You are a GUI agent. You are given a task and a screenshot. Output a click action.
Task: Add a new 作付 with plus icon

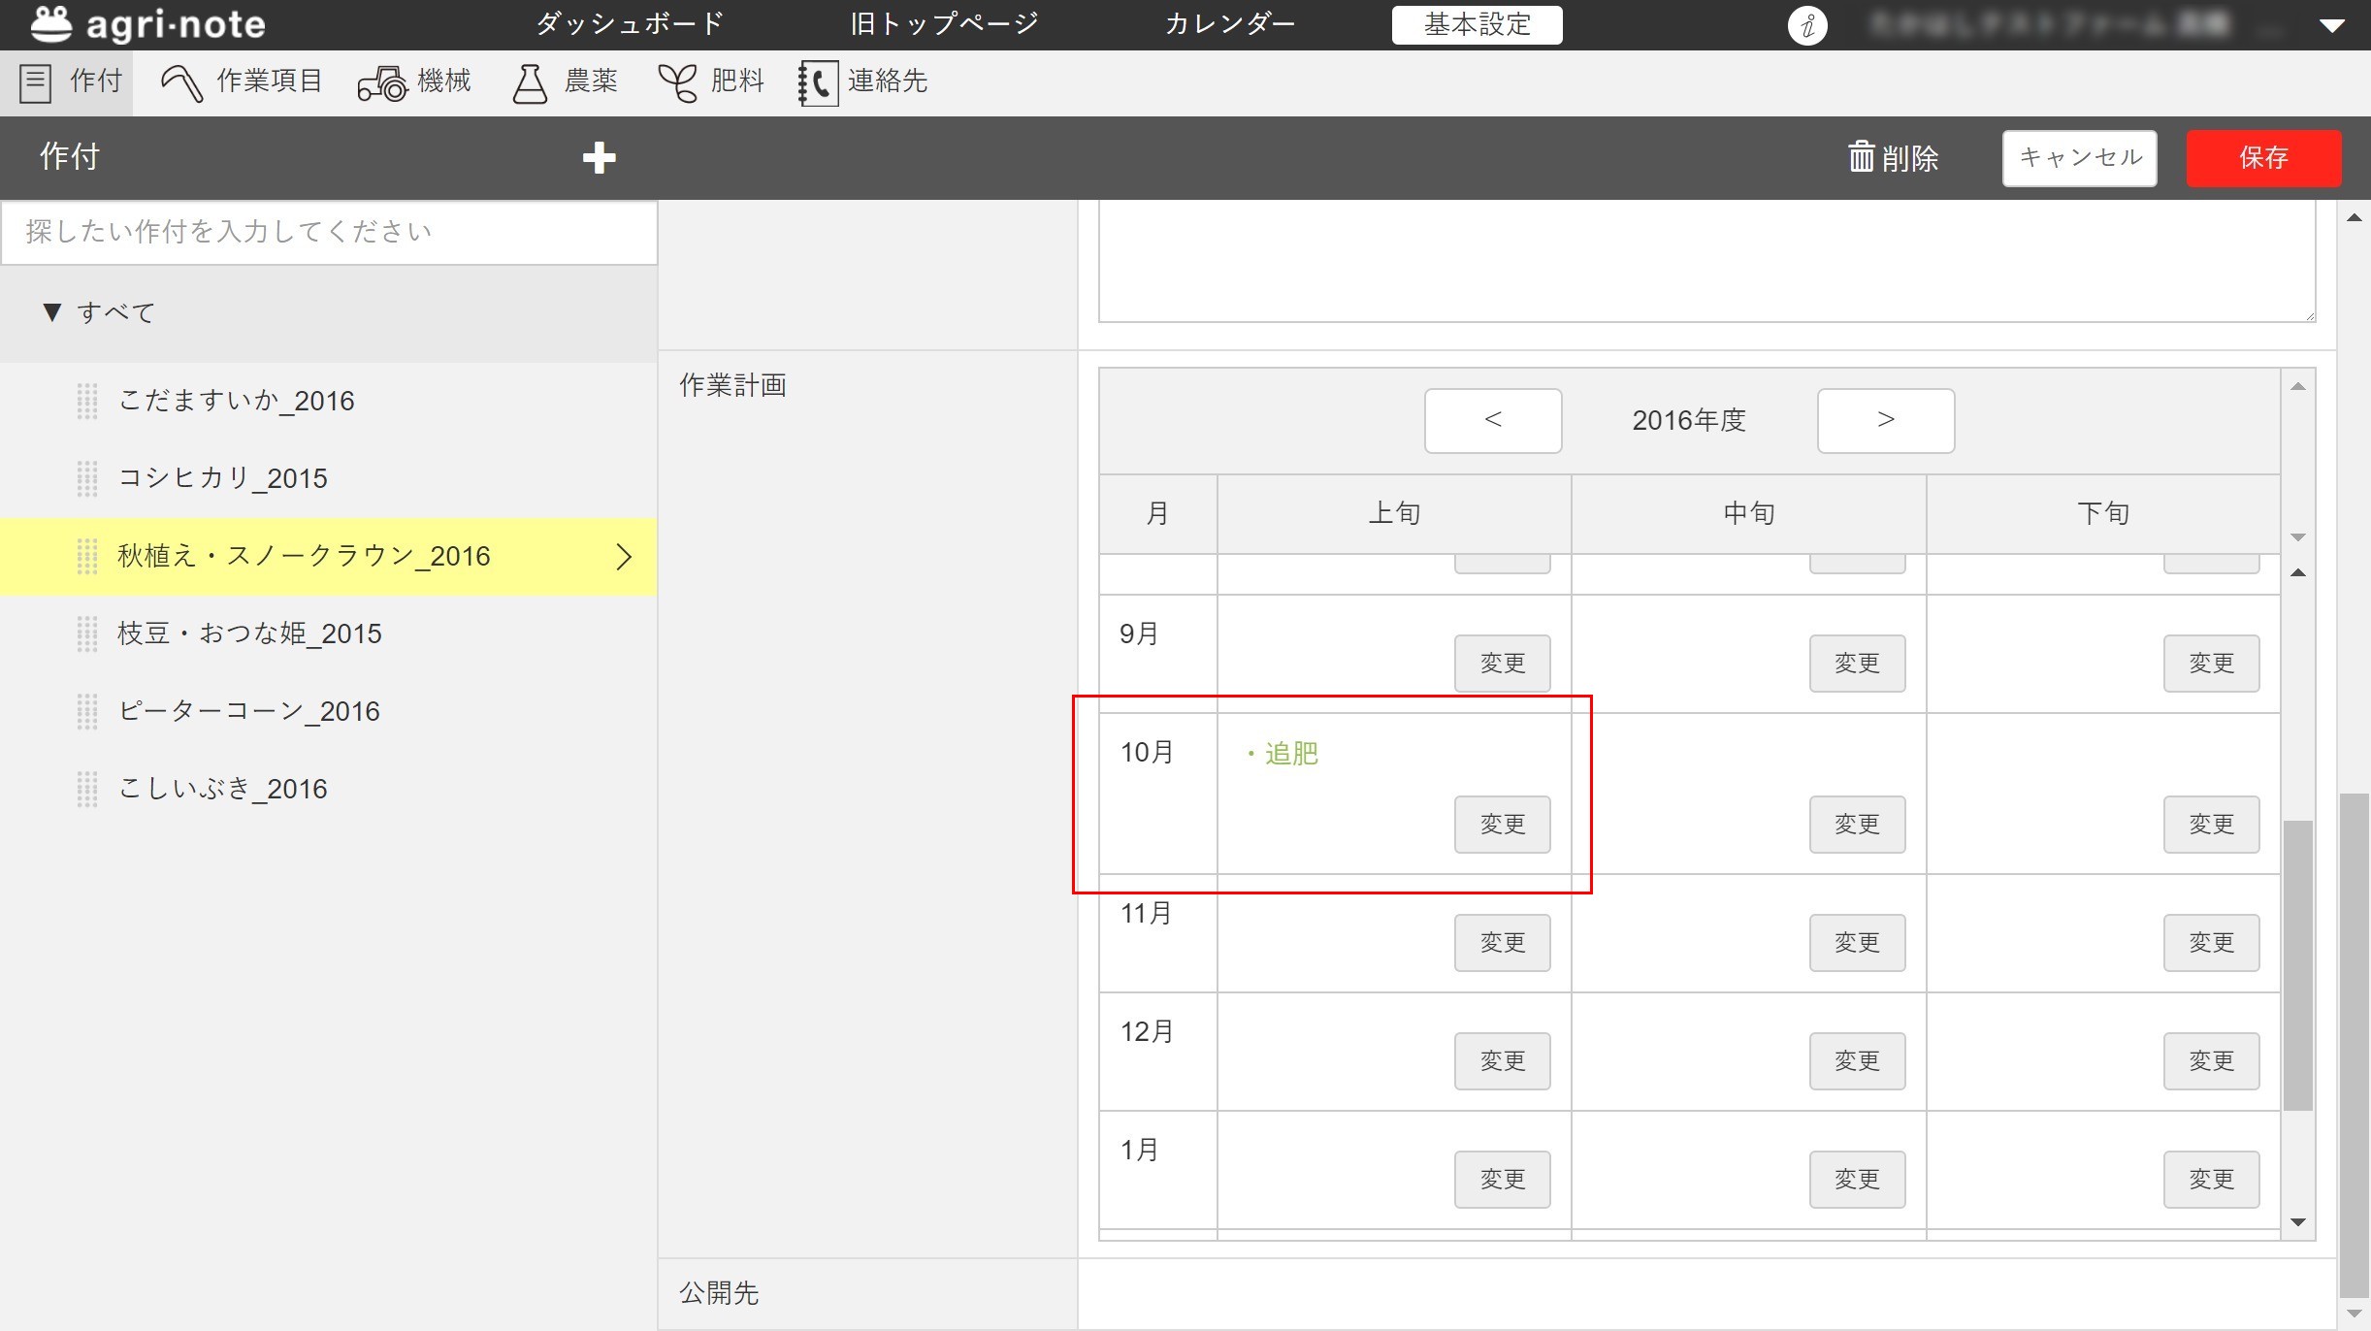(x=599, y=157)
